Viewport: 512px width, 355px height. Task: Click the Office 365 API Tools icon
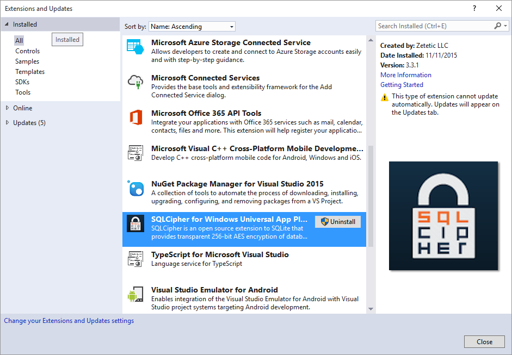[x=136, y=117]
